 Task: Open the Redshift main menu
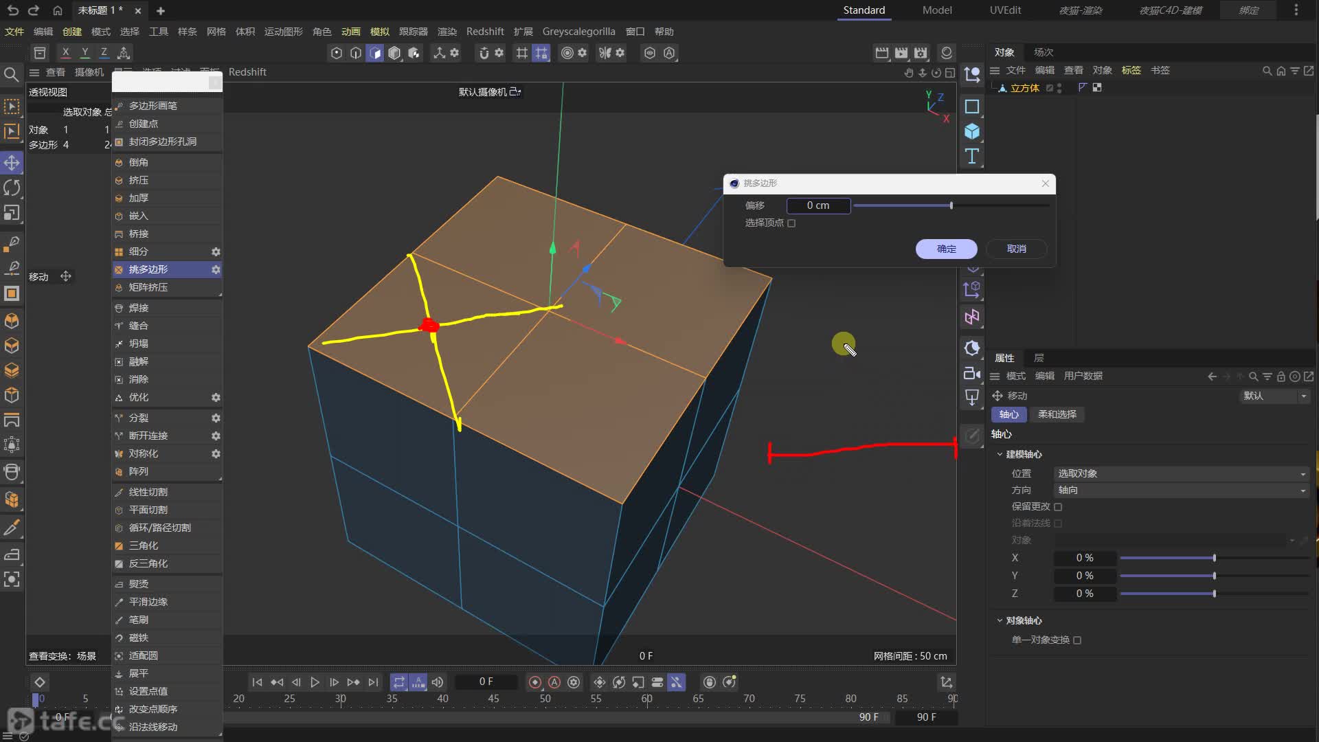pyautogui.click(x=485, y=32)
